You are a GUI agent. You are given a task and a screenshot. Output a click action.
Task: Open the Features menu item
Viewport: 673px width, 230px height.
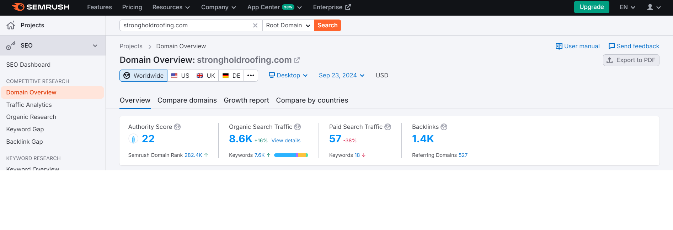point(100,7)
